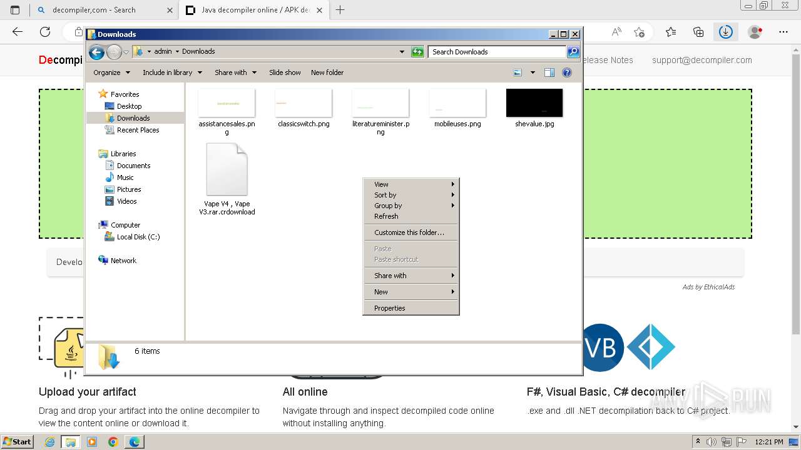
Task: Open Edge favorites star icon
Action: click(671, 32)
